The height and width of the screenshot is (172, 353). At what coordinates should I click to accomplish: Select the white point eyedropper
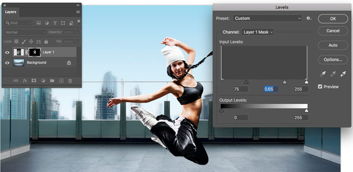click(x=343, y=74)
